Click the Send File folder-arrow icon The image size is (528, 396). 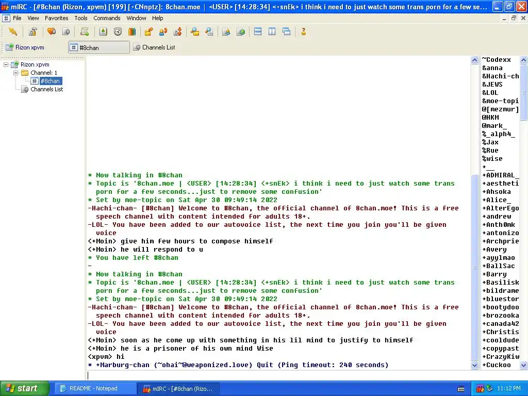click(148, 31)
